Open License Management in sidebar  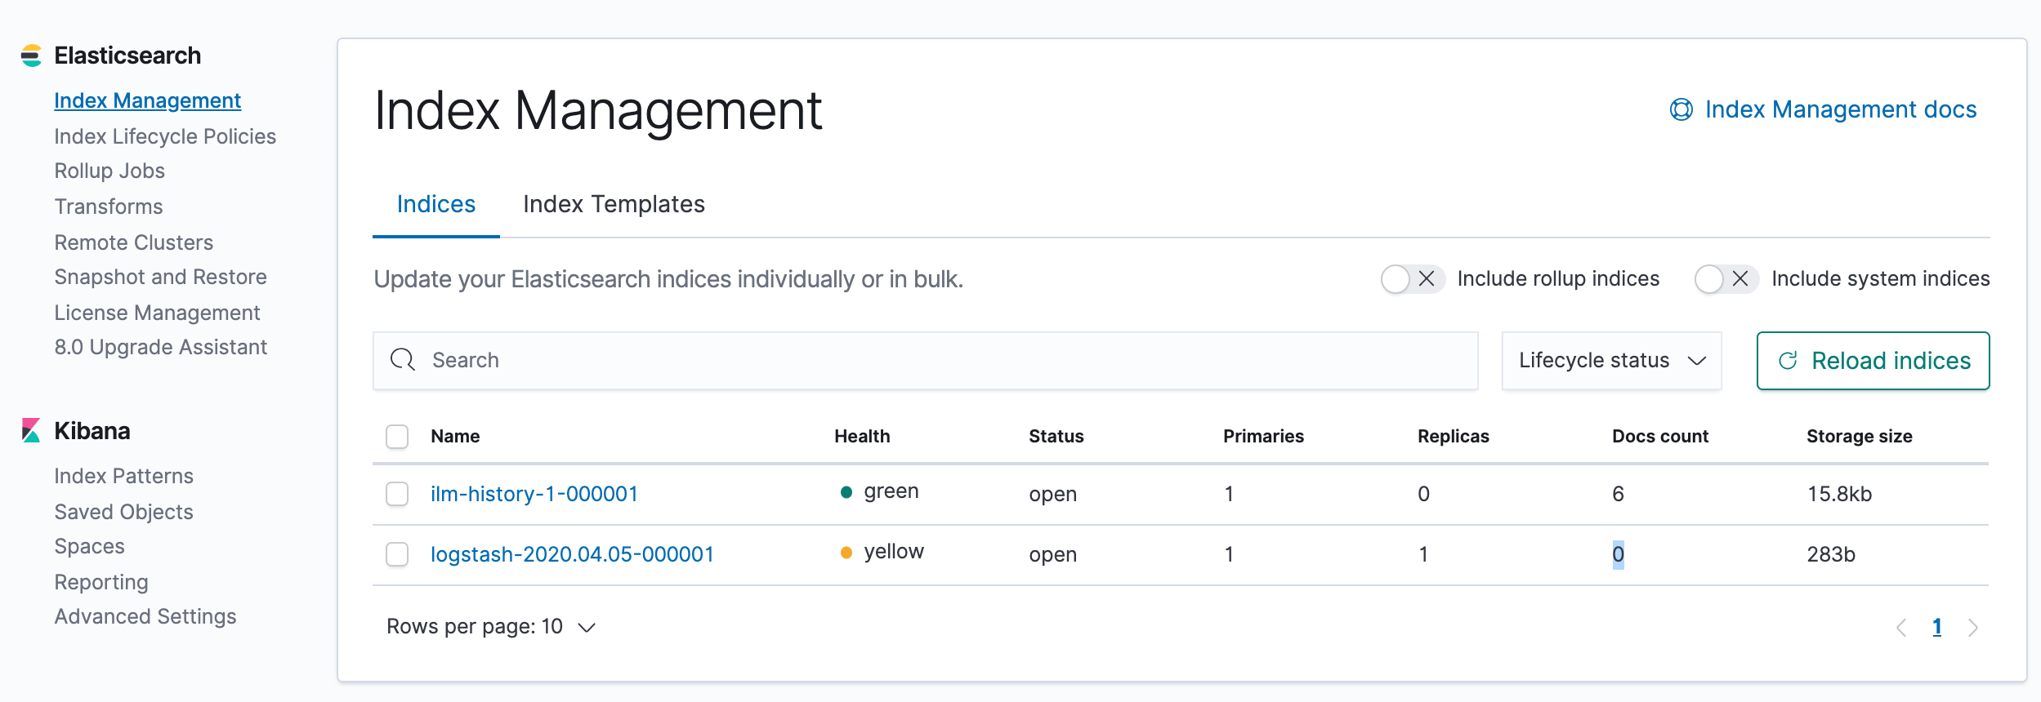[x=157, y=313]
